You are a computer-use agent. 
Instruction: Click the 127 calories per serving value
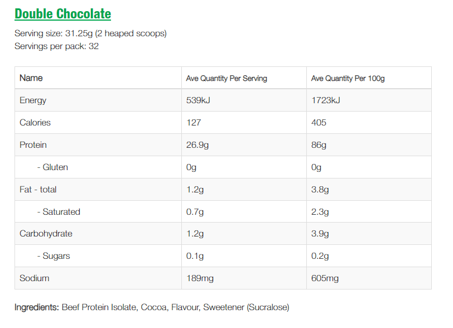pyautogui.click(x=193, y=123)
